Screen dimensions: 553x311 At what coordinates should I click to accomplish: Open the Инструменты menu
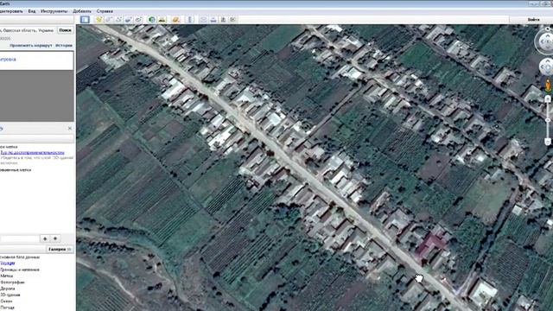click(x=54, y=11)
